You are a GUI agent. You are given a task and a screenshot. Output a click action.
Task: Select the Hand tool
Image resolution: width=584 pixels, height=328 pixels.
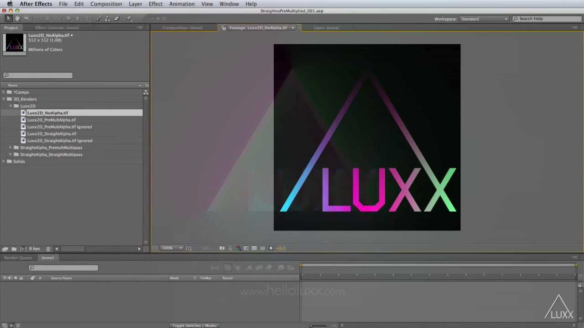[x=17, y=18]
